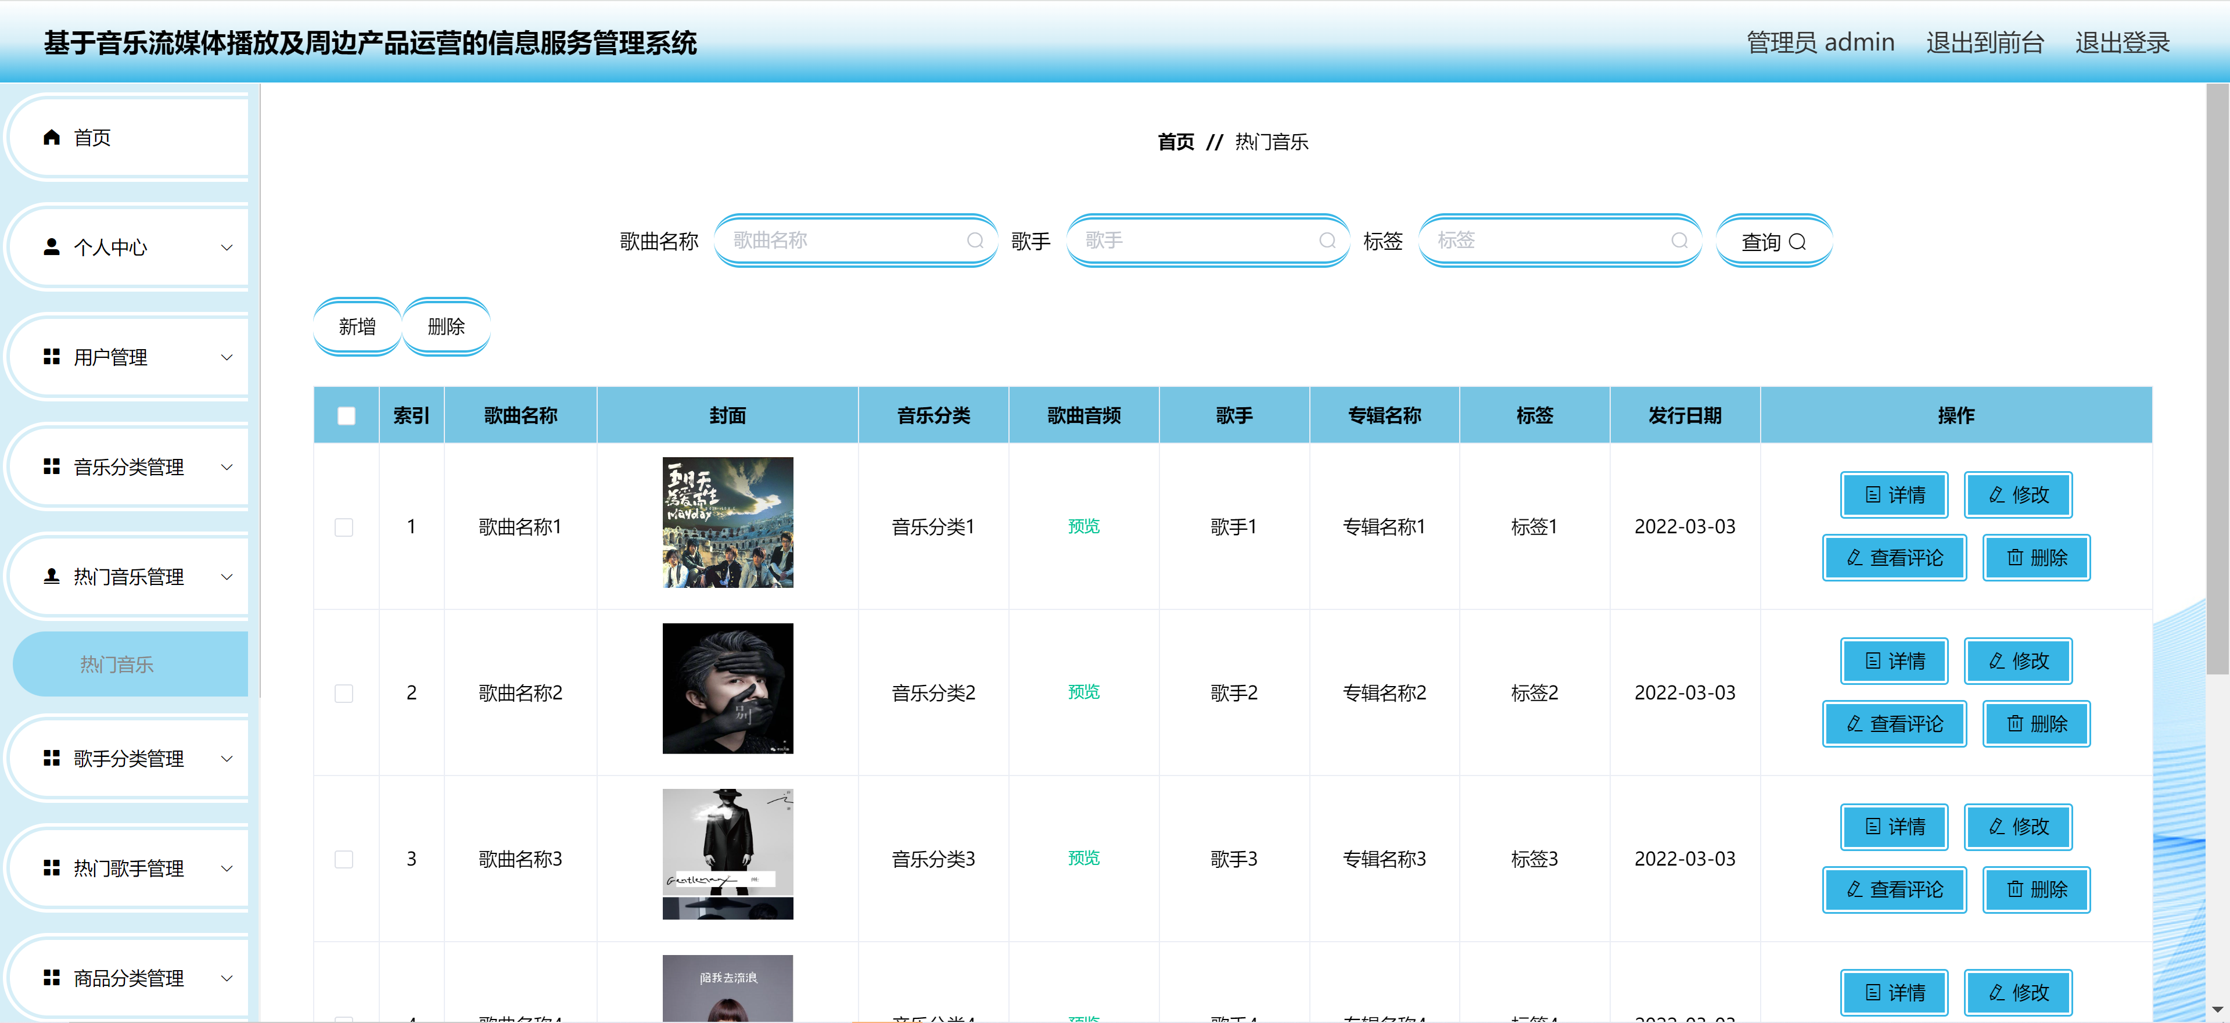Screen dimensions: 2230x1023
Task: Click the trash icon on row 1's 删除 button
Action: (2014, 557)
